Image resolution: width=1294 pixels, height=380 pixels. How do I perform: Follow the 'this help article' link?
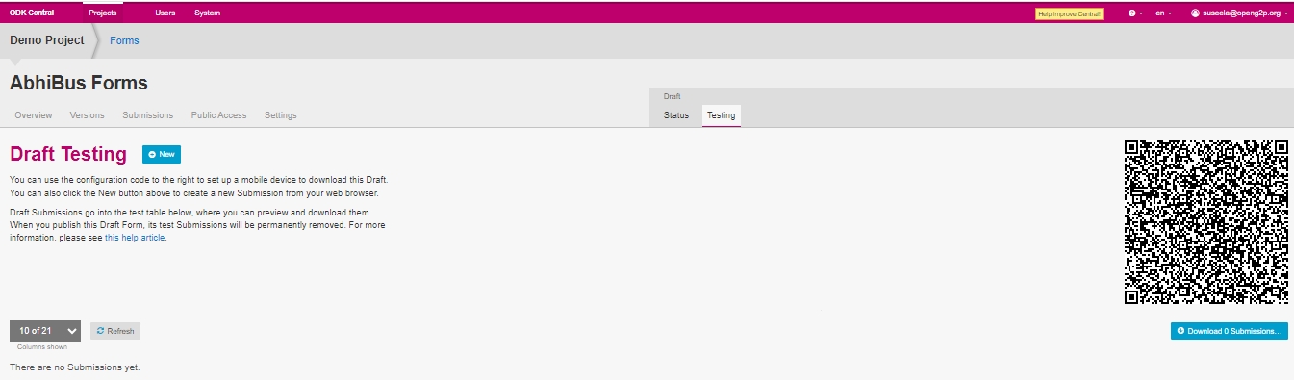(136, 238)
